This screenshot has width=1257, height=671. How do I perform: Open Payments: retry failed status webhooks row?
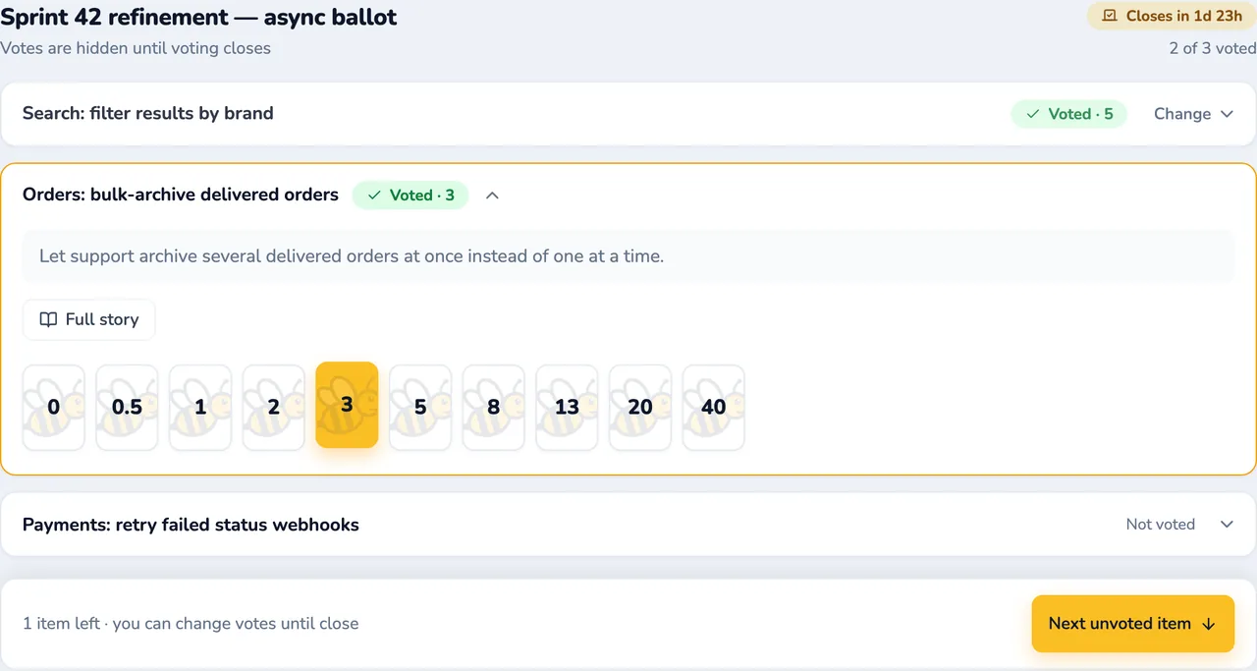[628, 525]
